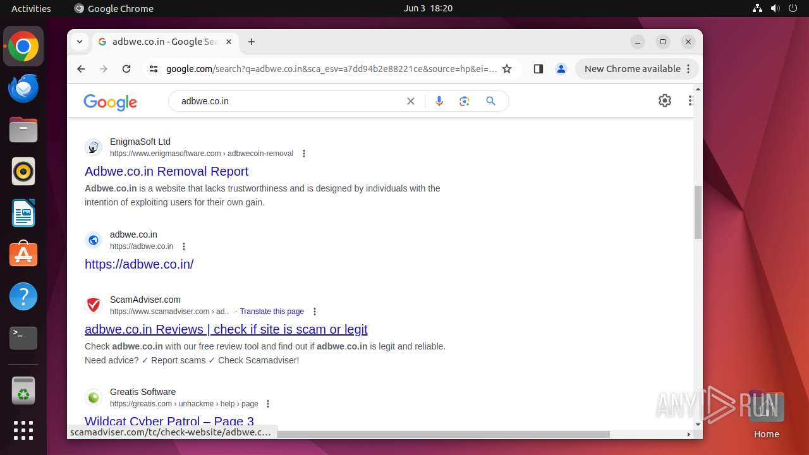Open Chrome side panel
Image resolution: width=809 pixels, height=455 pixels.
tap(538, 69)
